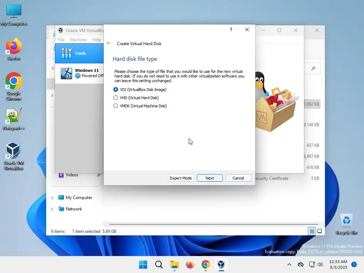Open taskbar Search
This screenshot has height=273, width=364.
159,264
